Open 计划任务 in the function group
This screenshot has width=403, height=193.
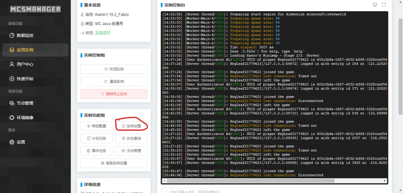coord(96,138)
